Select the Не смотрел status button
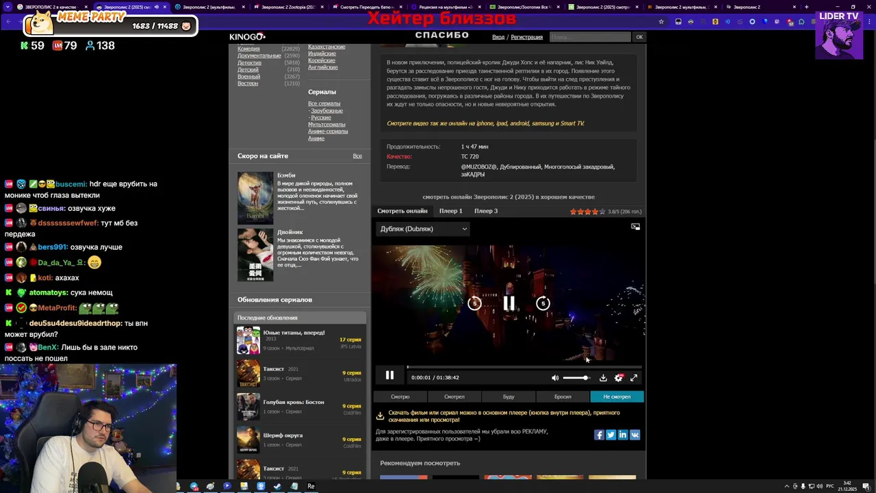The width and height of the screenshot is (876, 493). 617,396
